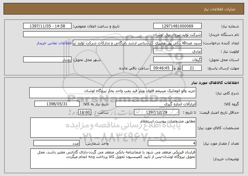Click the شهر محل تحویل label

pyautogui.click(x=87, y=60)
